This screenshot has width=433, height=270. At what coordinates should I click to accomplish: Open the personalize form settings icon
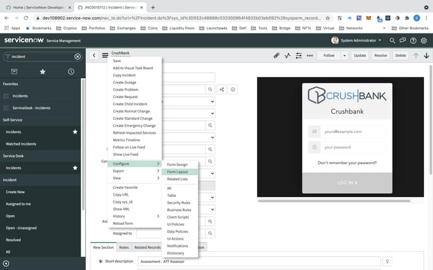click(299, 56)
